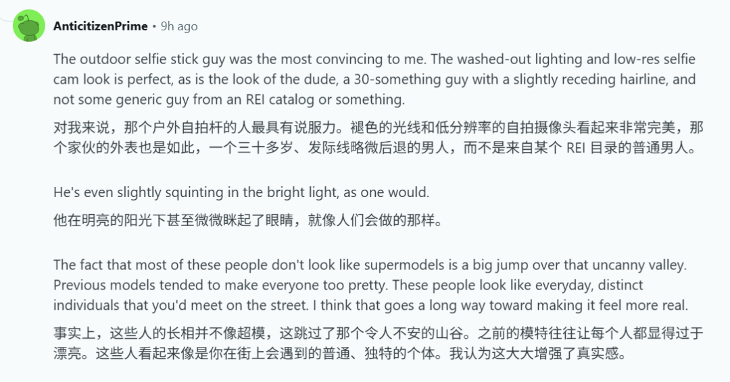Image resolution: width=730 pixels, height=382 pixels.
Task: Click the line starting "The fact that most"
Action: [x=370, y=265]
